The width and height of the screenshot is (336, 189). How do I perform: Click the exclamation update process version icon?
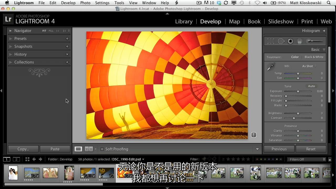click(254, 135)
